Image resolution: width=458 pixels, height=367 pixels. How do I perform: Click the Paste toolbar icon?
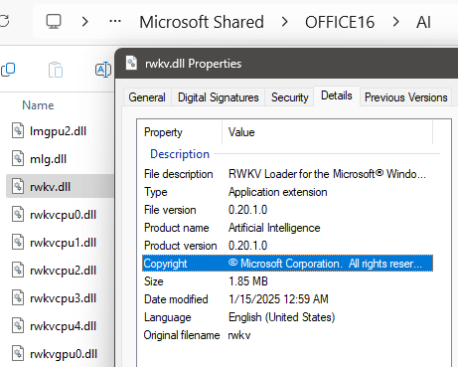[x=56, y=70]
